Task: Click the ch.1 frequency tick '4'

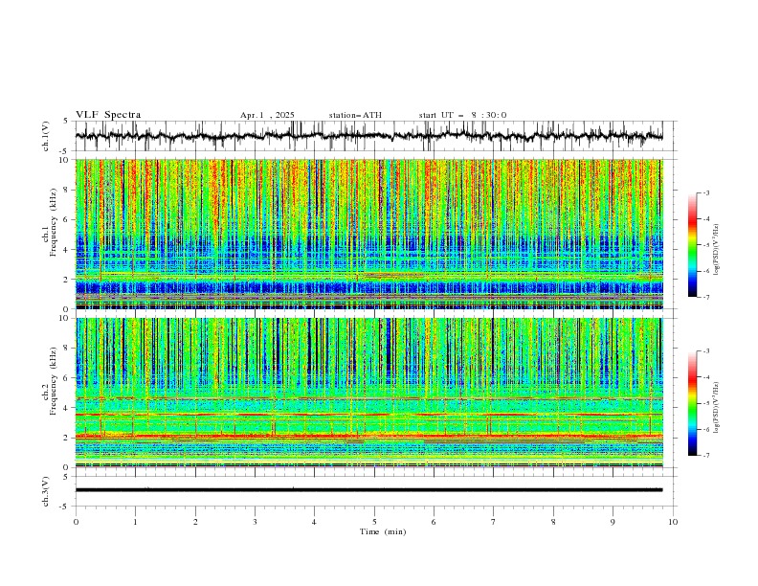Action: pyautogui.click(x=67, y=250)
